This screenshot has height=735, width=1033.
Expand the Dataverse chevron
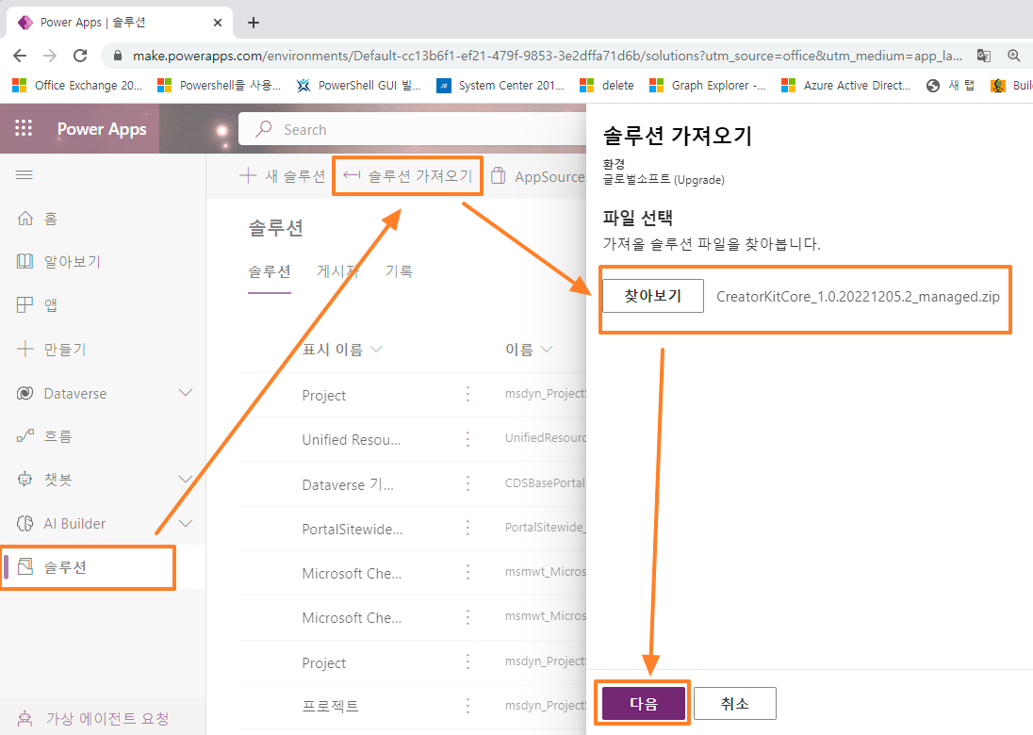coord(186,393)
